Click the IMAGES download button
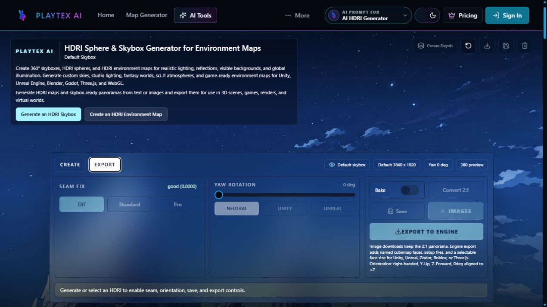Viewport: 547px width, 307px height. [x=456, y=211]
